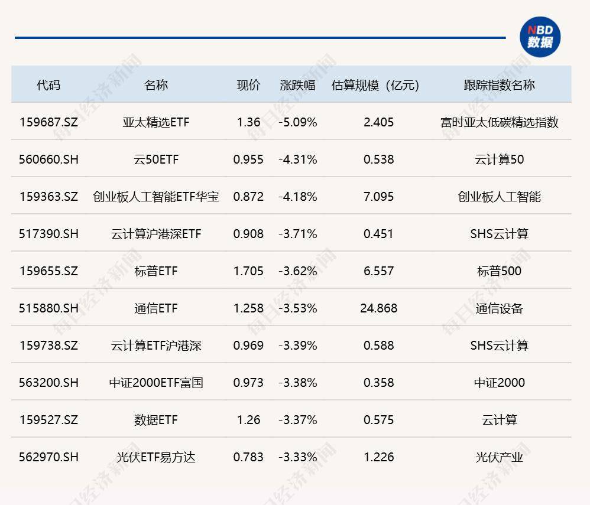590x505 pixels.
Task: Select the 代码 column header
Action: (48, 84)
